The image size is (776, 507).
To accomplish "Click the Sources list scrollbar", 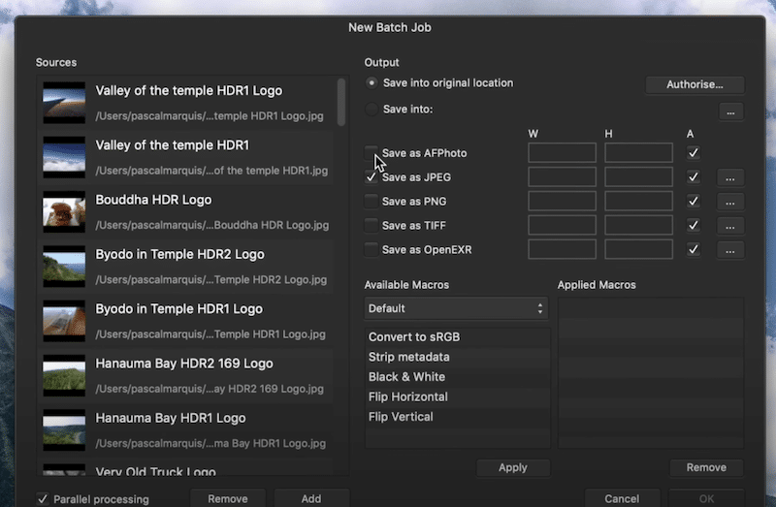I will pyautogui.click(x=341, y=102).
